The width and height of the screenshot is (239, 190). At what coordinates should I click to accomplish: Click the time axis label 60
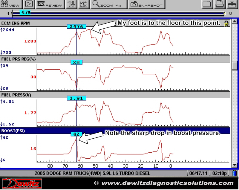click(80, 166)
